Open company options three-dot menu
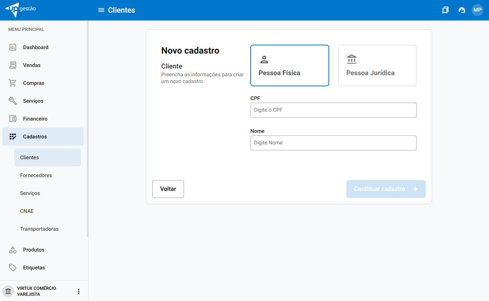This screenshot has width=489, height=301. pyautogui.click(x=79, y=291)
